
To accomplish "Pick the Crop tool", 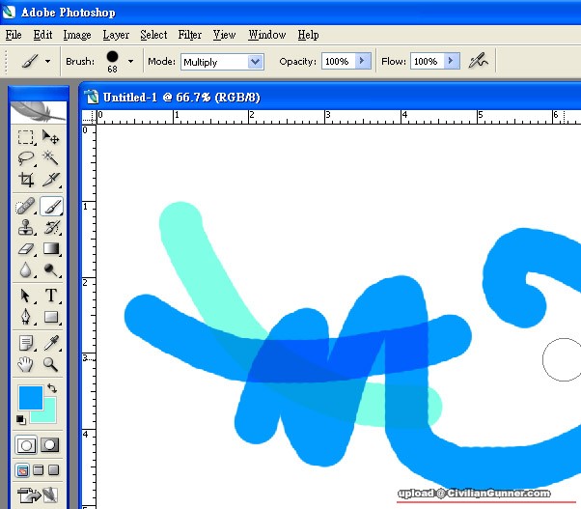I will (27, 180).
